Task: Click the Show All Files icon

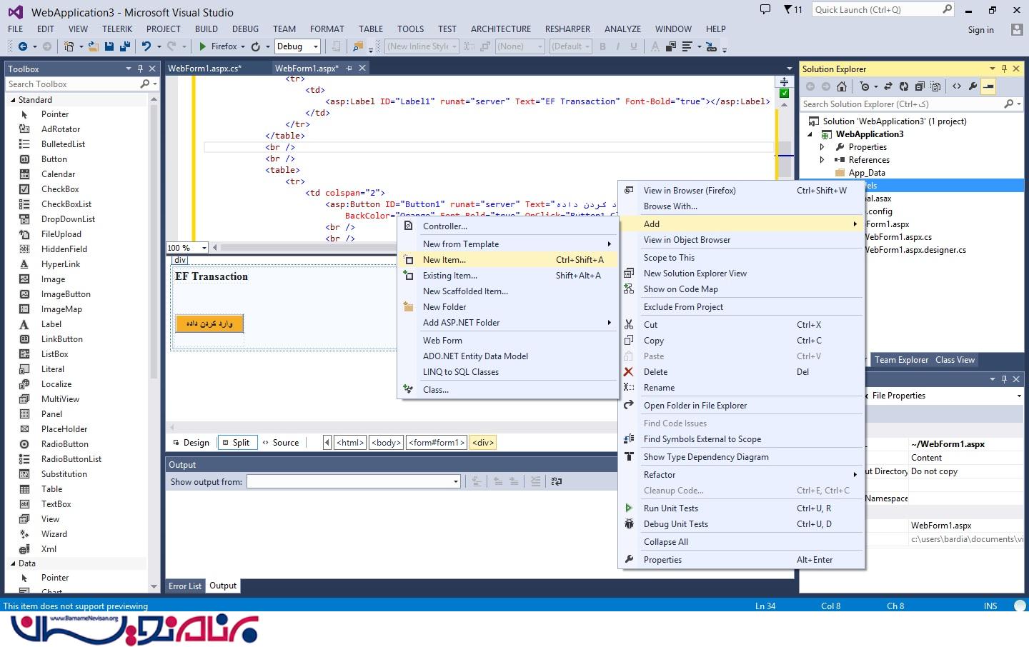Action: point(935,86)
